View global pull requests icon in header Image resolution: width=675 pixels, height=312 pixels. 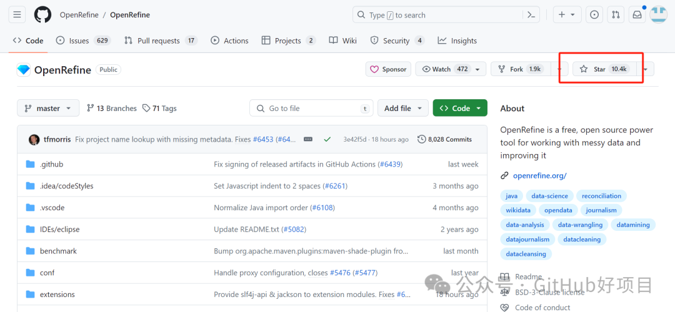pyautogui.click(x=616, y=15)
